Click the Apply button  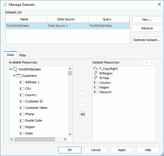122,150
